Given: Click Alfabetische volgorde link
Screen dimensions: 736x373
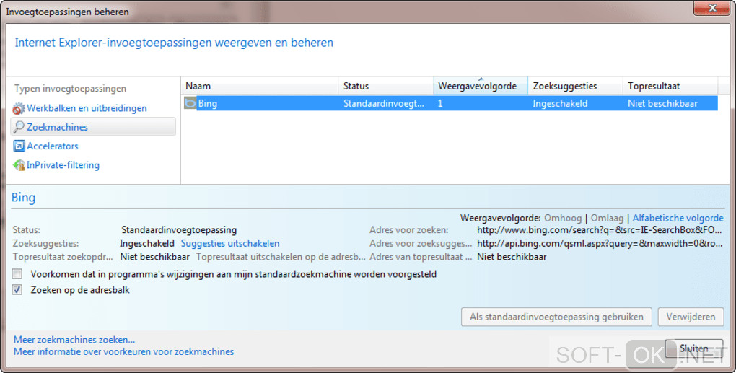Looking at the screenshot, I should [x=678, y=218].
